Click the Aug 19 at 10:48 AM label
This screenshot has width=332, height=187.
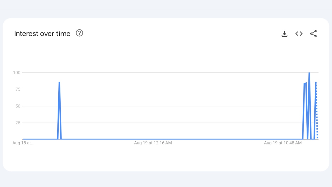(x=283, y=143)
